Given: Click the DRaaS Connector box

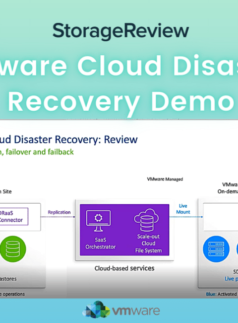Looking at the screenshot, I should [x=13, y=216].
